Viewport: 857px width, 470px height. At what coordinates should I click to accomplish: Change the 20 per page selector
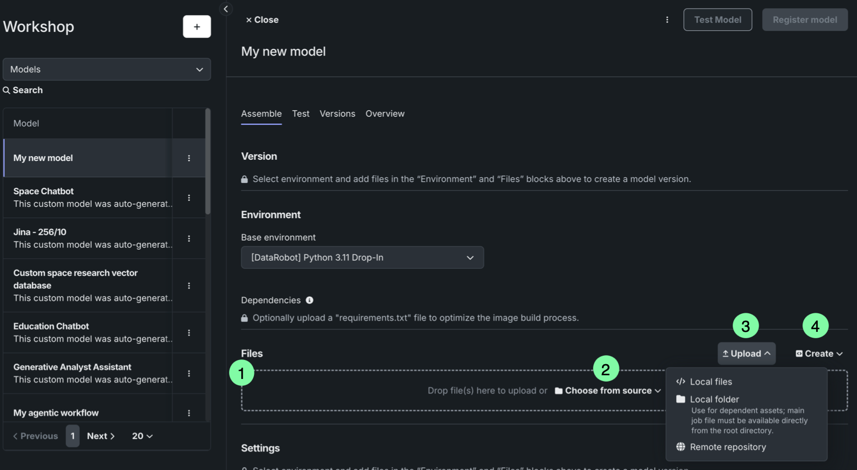[x=142, y=436]
